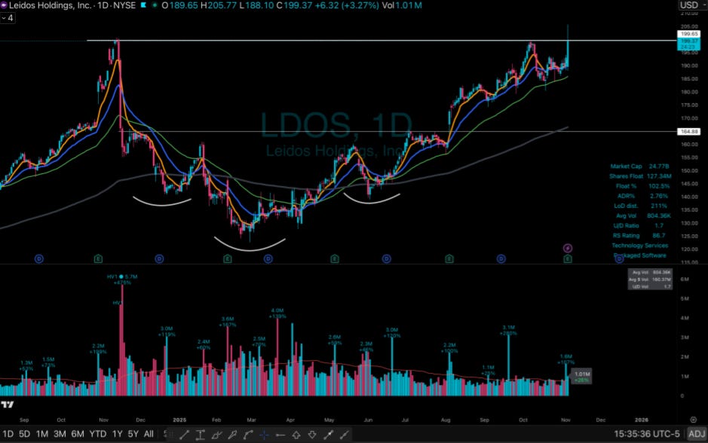Select the line tool with midpoint dot
Screen dimensions: 708x443
[x=328, y=435]
